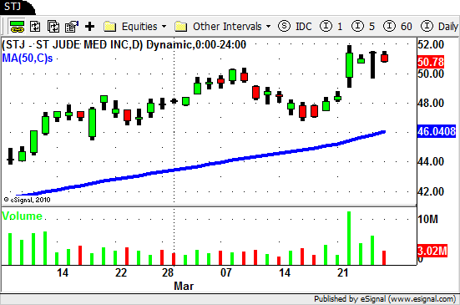460x305 pixels.
Task: Click the 10M volume axis label
Action: click(427, 219)
